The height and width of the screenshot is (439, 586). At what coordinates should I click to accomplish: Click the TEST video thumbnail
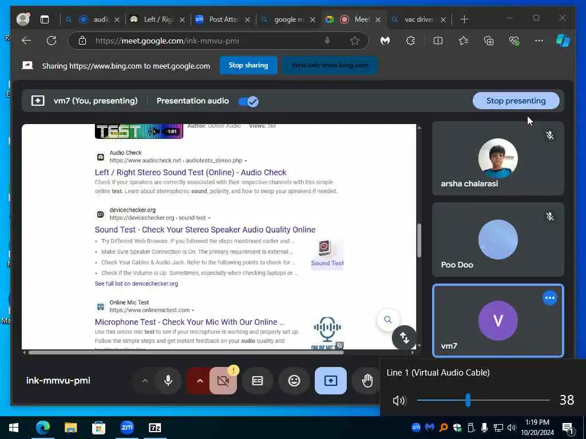tap(139, 131)
